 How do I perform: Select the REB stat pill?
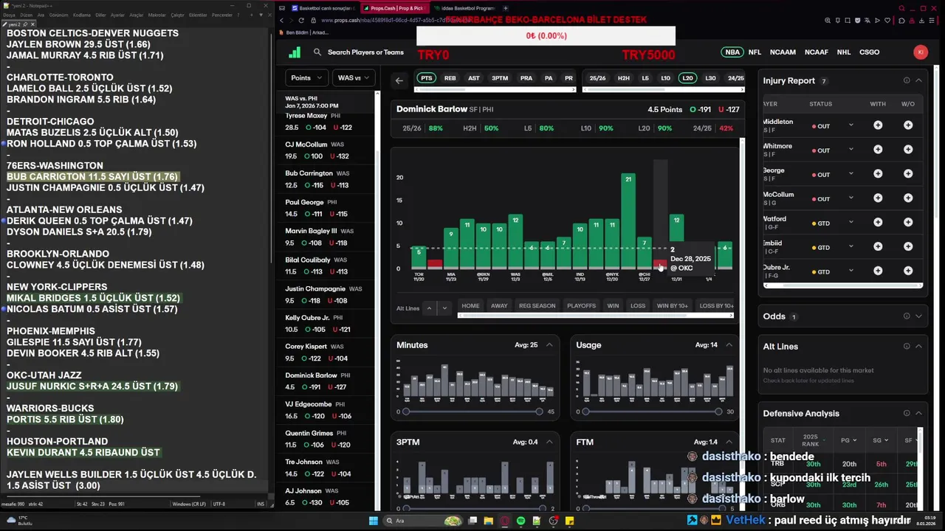coord(450,78)
